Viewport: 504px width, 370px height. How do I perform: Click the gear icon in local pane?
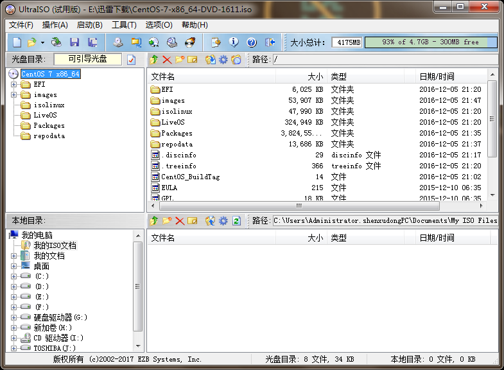point(223,221)
